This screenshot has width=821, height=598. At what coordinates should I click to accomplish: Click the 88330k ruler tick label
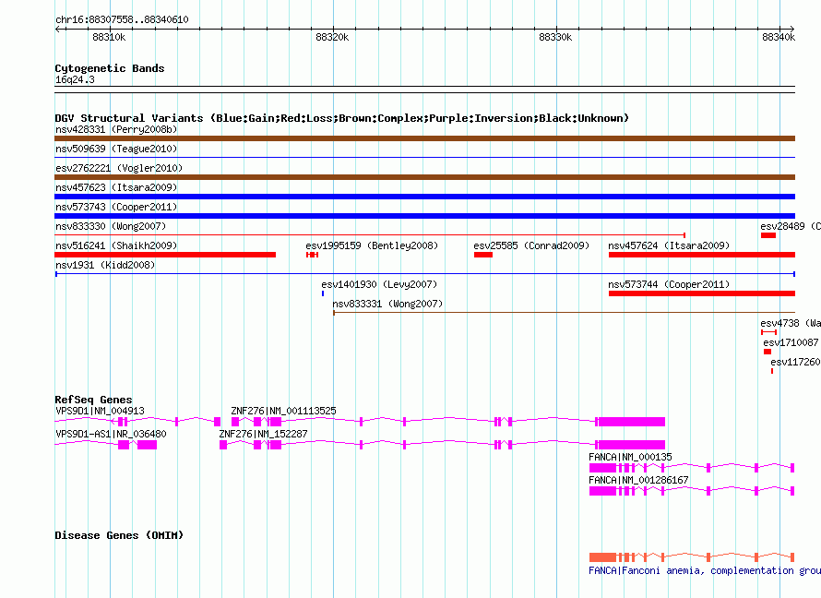(x=555, y=37)
